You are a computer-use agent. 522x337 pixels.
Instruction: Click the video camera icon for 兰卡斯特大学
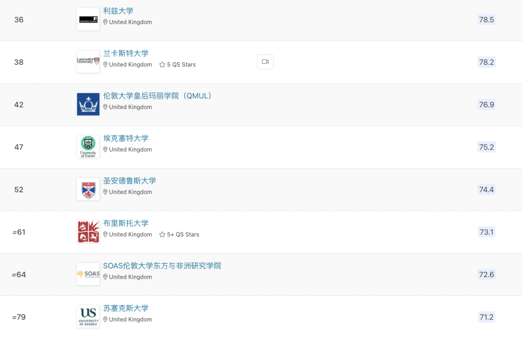click(265, 62)
